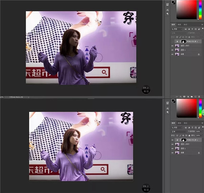
Task: Open the lower Layers panel flyout menu
Action: (202, 123)
